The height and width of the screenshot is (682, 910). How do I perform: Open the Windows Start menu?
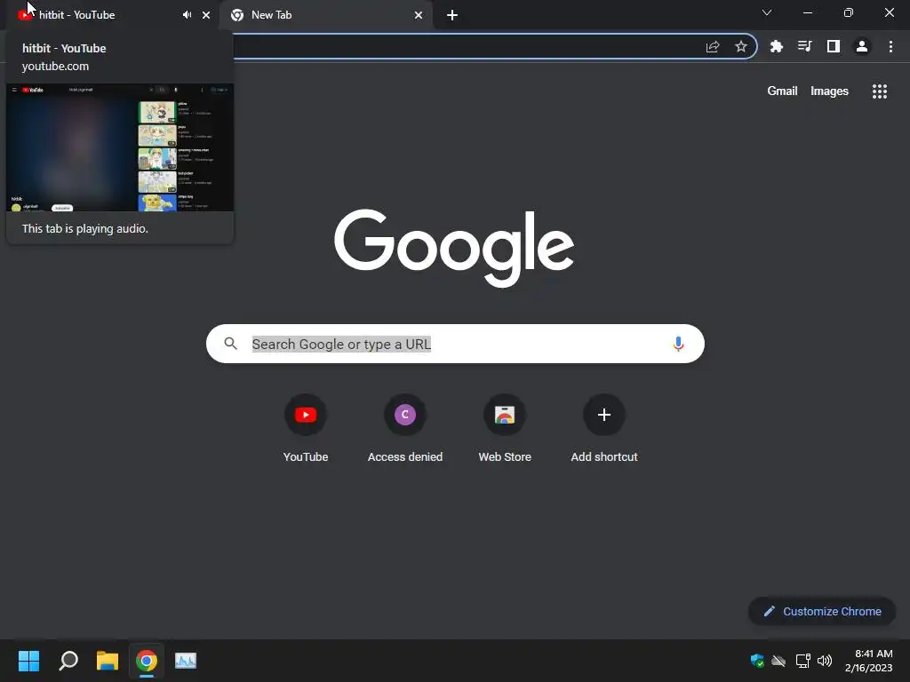[28, 661]
